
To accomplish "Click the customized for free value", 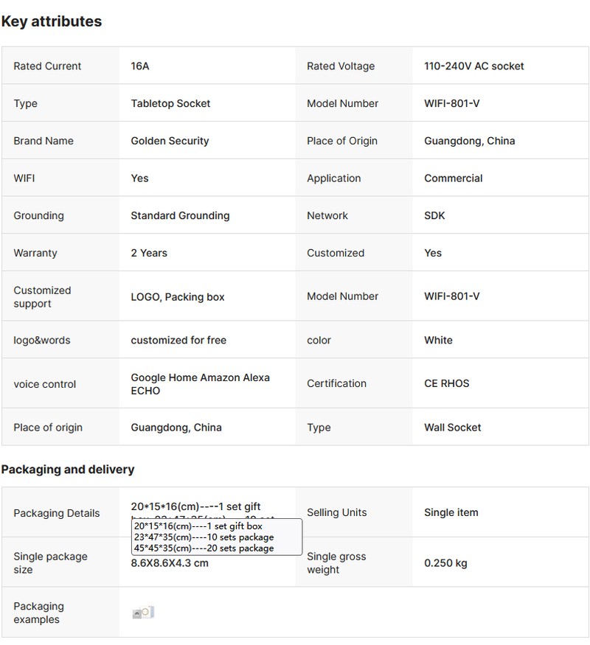I will 178,341.
